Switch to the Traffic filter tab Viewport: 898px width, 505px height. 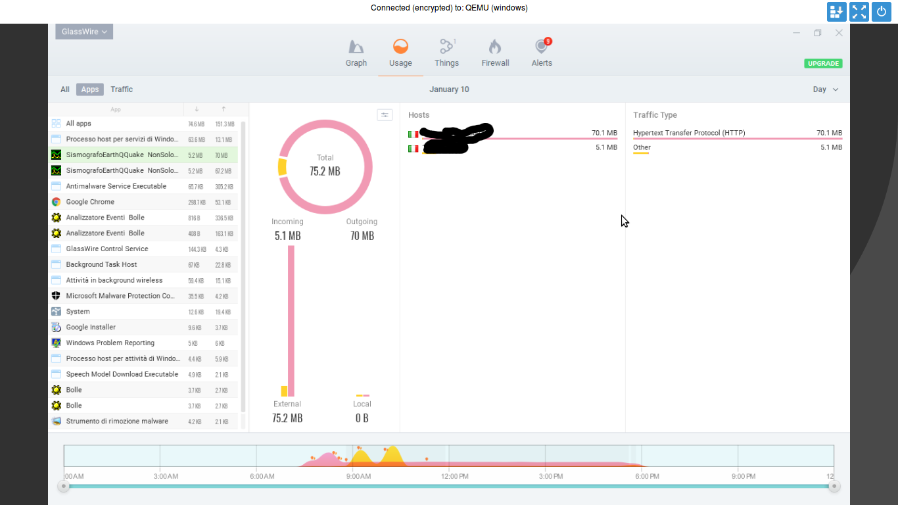122,89
